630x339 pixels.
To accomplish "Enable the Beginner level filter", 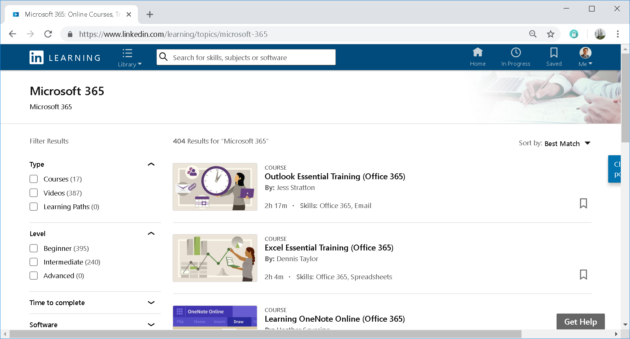I will 34,248.
